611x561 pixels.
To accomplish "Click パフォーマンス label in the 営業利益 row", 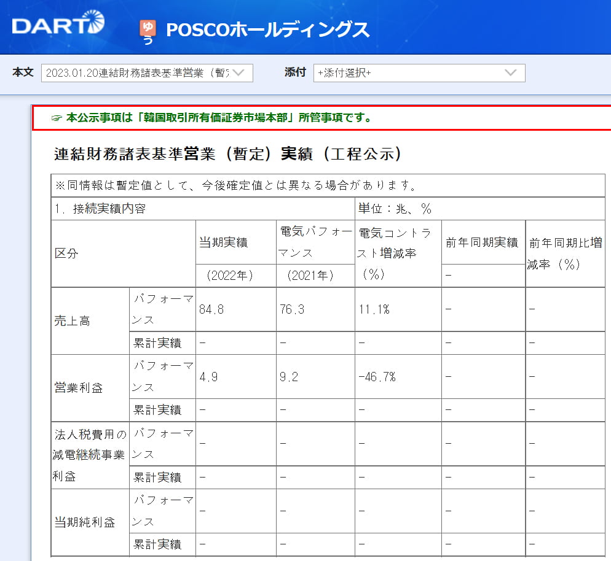I will 162,377.
